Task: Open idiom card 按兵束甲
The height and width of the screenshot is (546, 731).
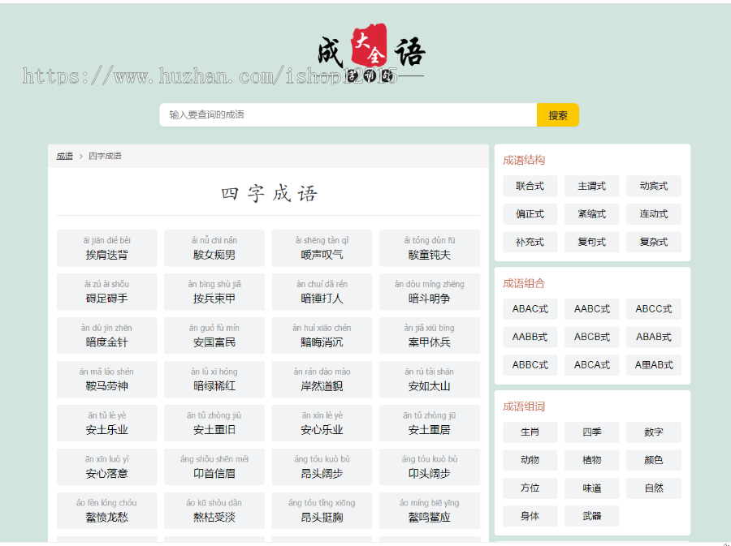Action: point(214,292)
